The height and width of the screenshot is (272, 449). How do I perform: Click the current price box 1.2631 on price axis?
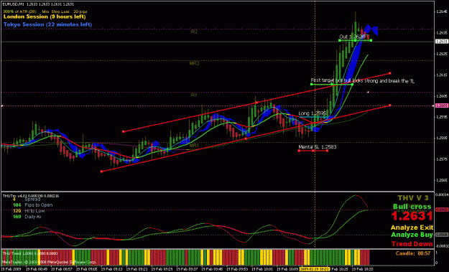coord(441,42)
